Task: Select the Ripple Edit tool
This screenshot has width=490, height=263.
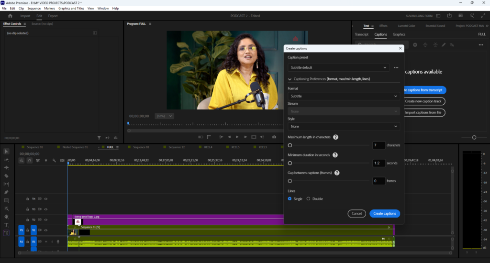Action: click(x=6, y=168)
